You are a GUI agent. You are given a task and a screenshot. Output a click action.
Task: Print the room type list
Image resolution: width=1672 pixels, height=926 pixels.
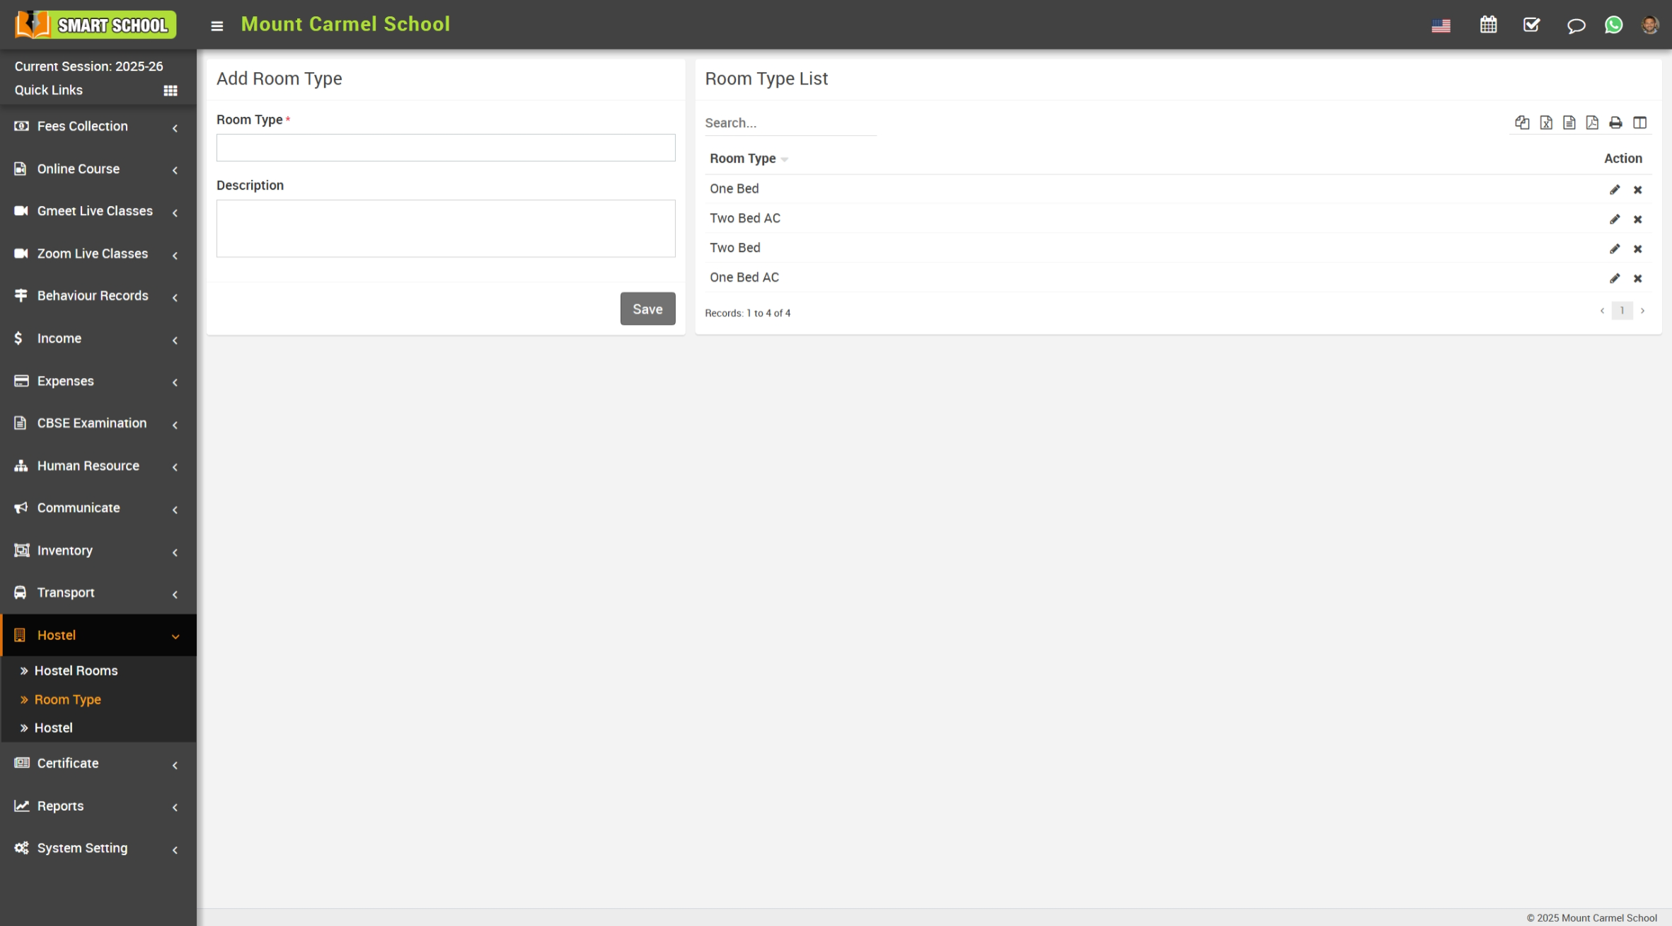(1615, 122)
